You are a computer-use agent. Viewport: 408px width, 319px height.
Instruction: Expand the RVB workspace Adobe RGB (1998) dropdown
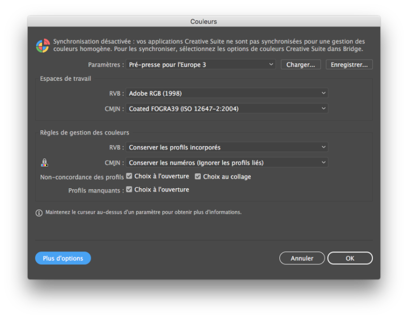227,94
